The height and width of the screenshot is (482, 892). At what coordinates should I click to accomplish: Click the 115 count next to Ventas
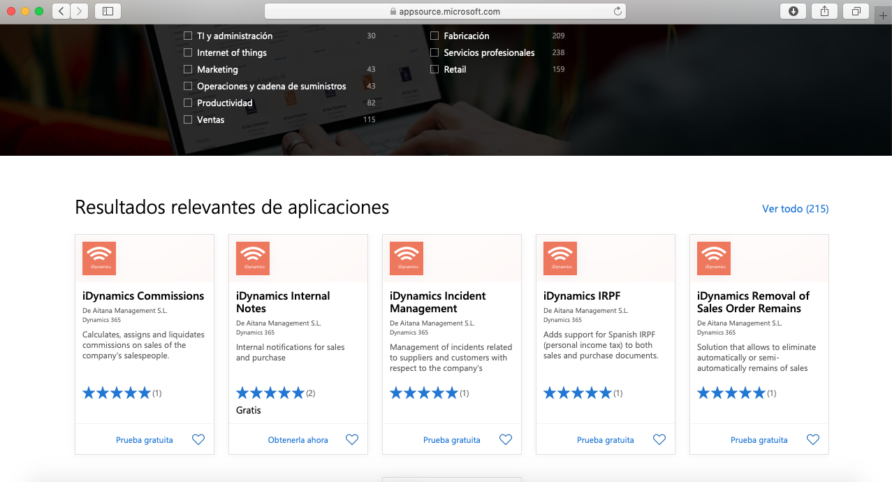click(x=370, y=119)
